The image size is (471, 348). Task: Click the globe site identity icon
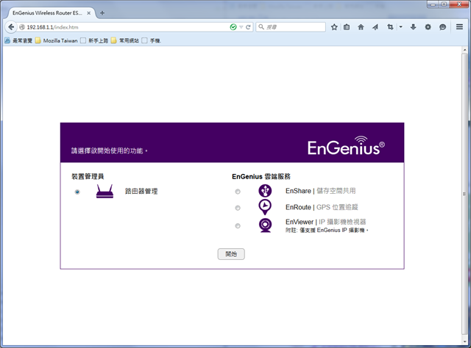22,27
